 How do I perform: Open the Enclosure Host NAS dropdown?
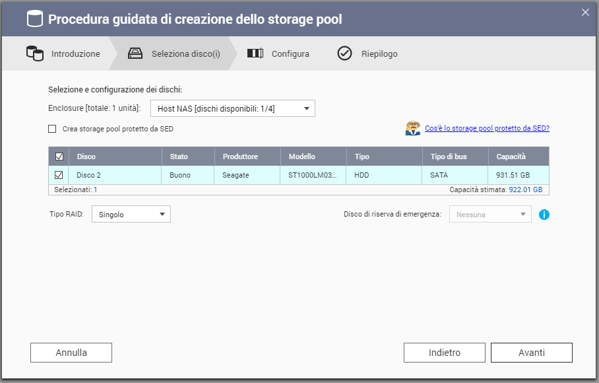(232, 108)
